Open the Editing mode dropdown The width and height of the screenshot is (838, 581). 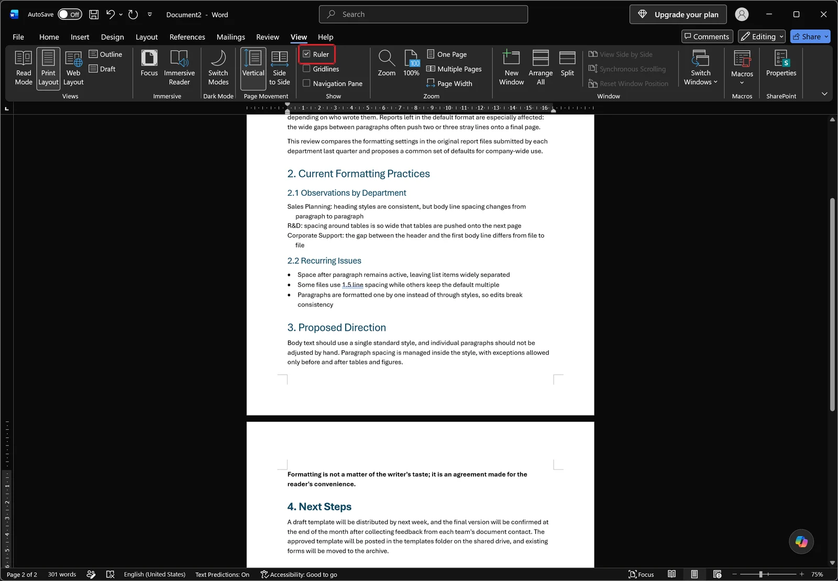(x=762, y=37)
